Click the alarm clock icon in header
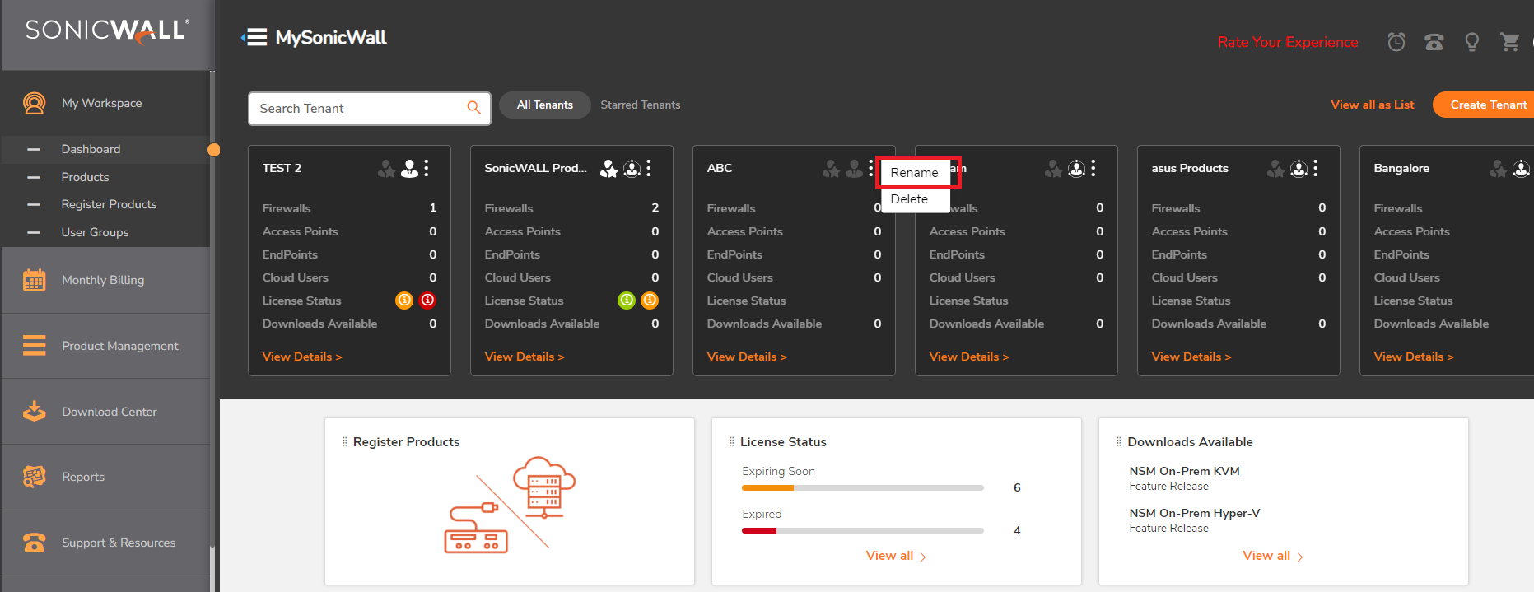 (x=1396, y=42)
